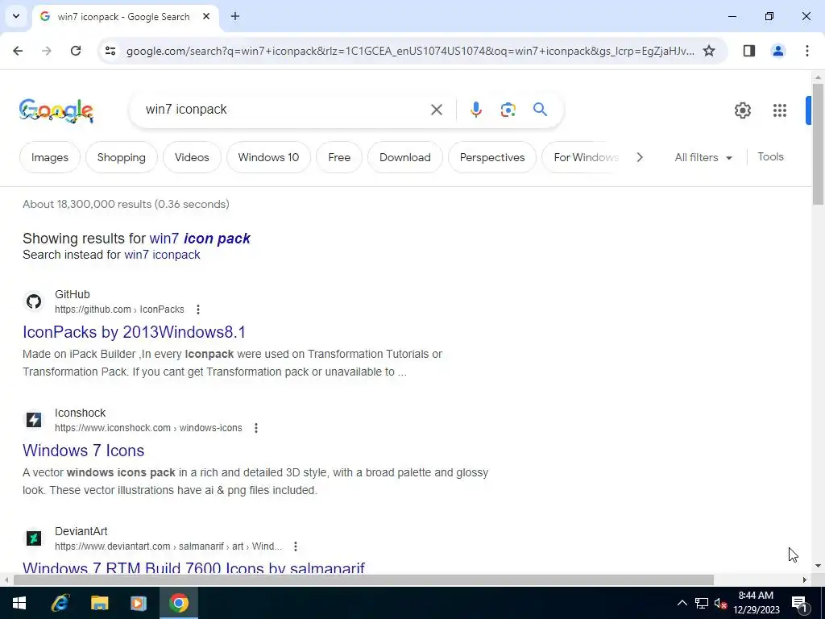Apply the For Windows filter chip

(x=582, y=157)
